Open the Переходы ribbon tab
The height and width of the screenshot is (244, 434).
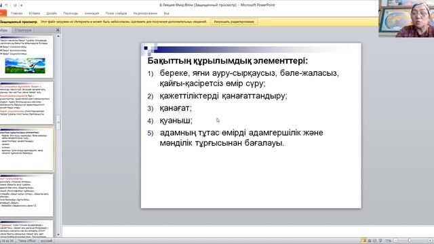click(71, 14)
